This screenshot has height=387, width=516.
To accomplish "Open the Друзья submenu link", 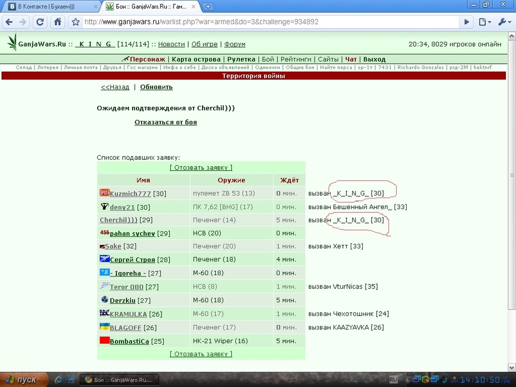I will [x=112, y=68].
